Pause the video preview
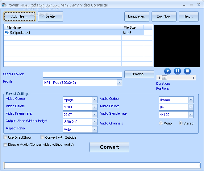 pyautogui.click(x=177, y=71)
